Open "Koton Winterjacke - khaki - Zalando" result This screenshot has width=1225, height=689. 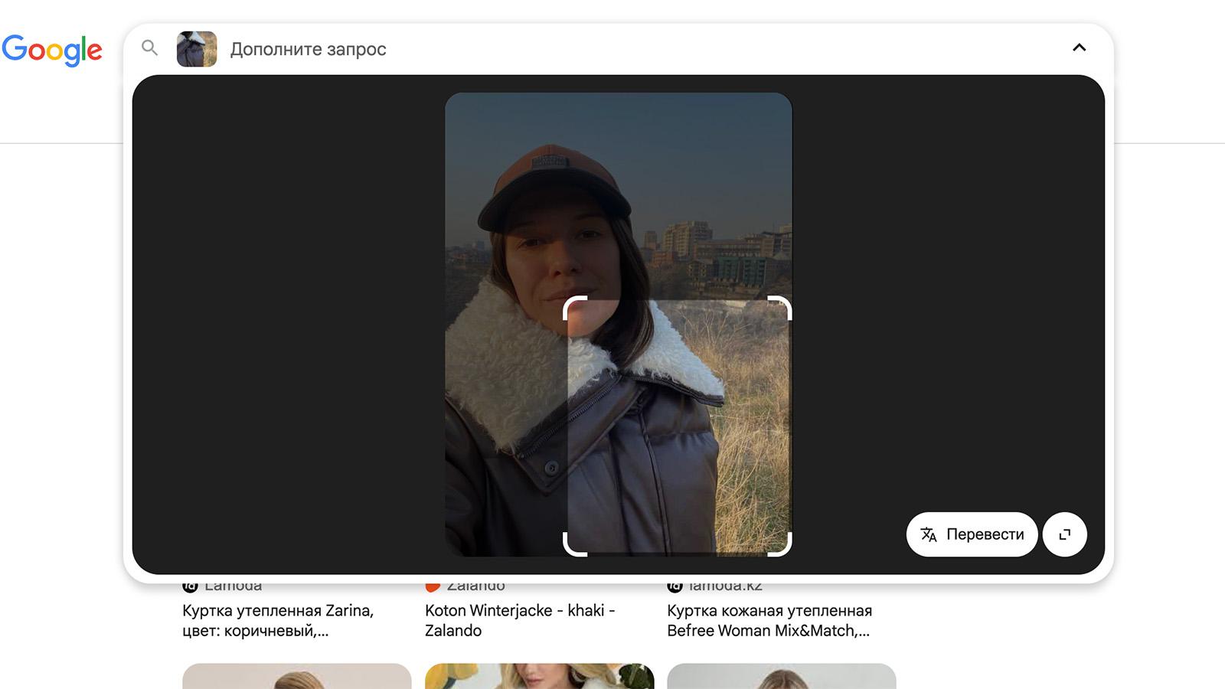(x=520, y=620)
